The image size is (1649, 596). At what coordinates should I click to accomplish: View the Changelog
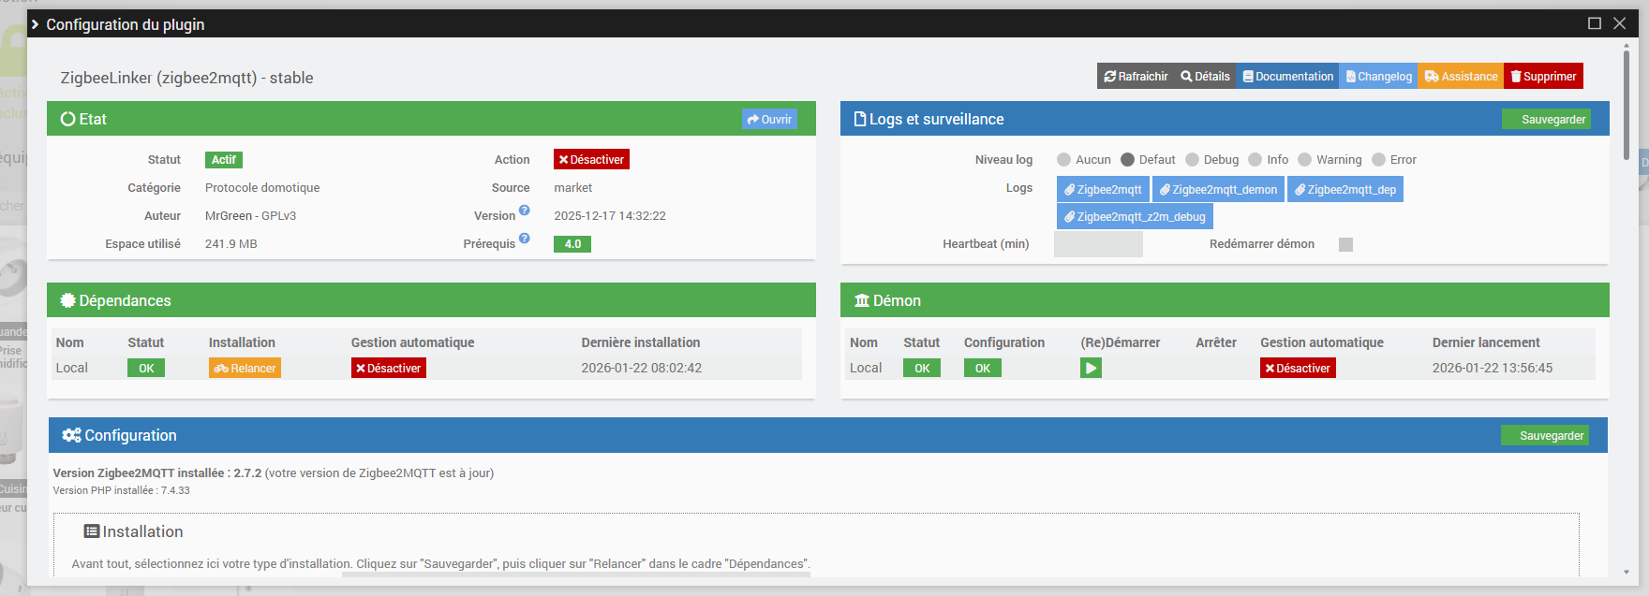[1378, 77]
